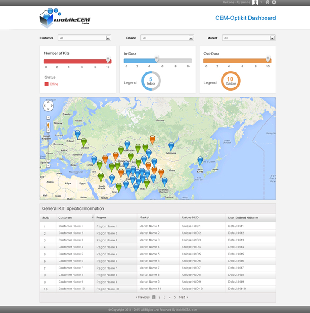
Task: Click the blue pin near South Korea
Action: pos(200,161)
